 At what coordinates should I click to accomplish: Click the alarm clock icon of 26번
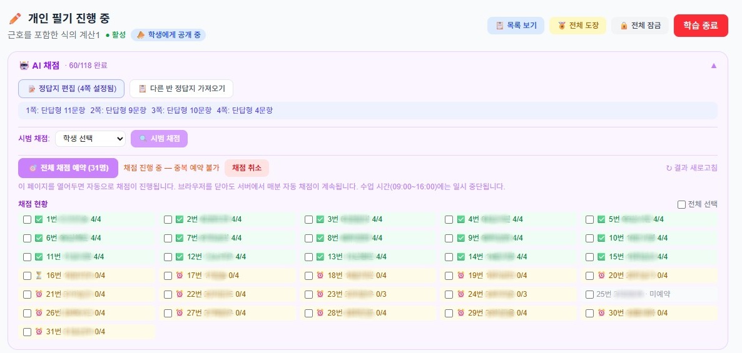39,313
